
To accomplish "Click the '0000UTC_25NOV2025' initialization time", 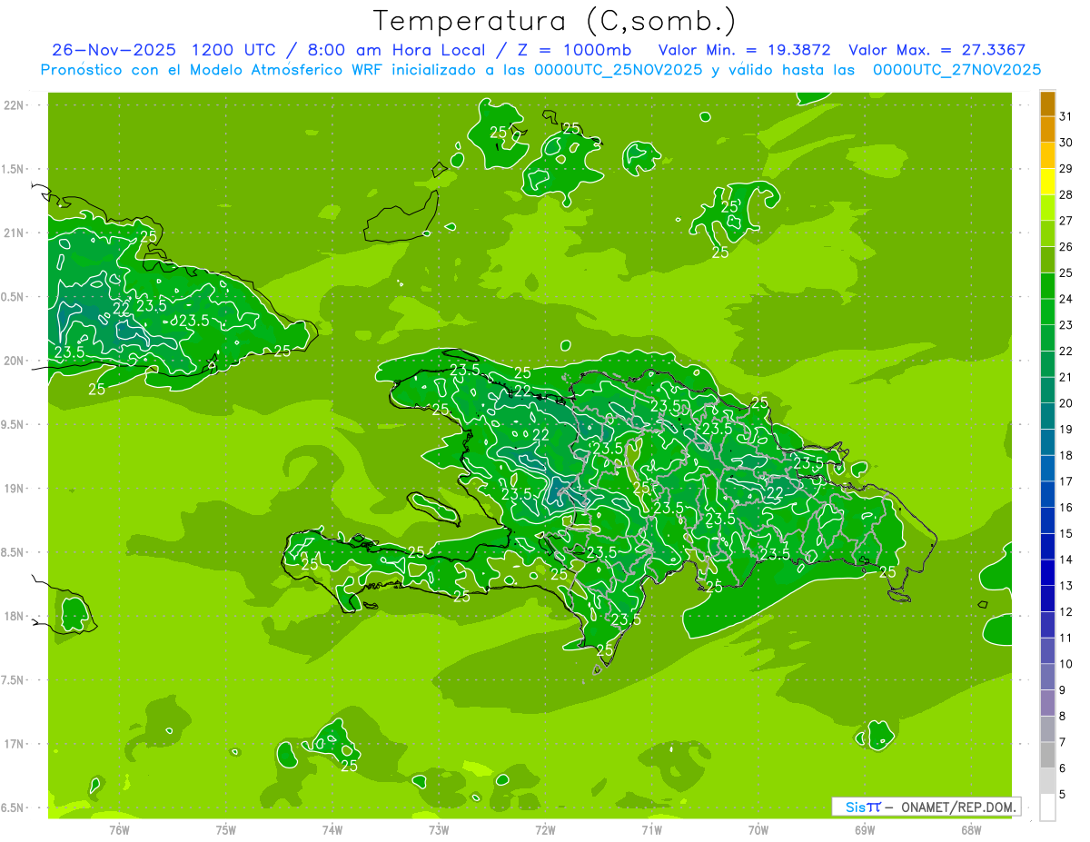I will (x=618, y=69).
